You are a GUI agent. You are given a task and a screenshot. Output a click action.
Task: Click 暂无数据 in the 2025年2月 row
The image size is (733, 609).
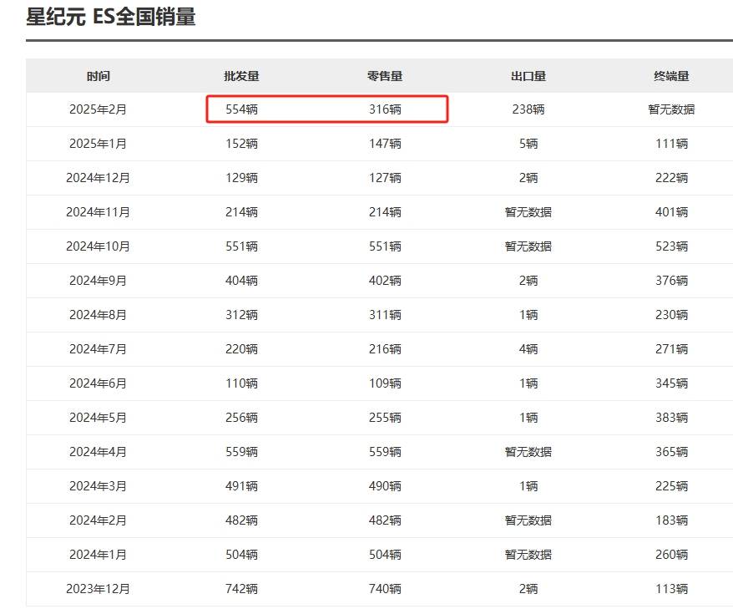[x=671, y=109]
